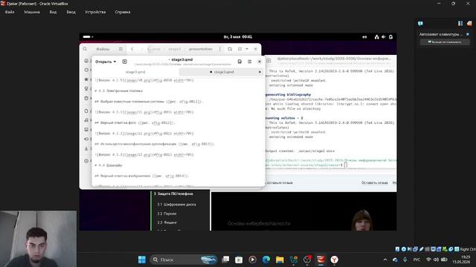Switch to the modified stage3.qmd tab
Image resolution: width=476 pixels, height=267 pixels.
coord(222,72)
